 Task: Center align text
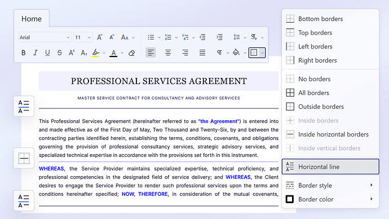[x=168, y=52]
